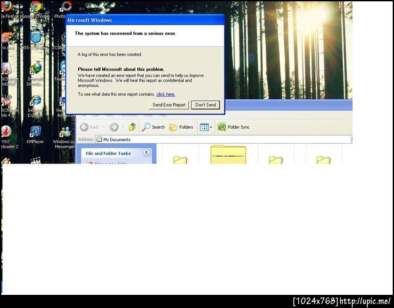Screen dimensions: 394x308
Task: Collapse the File and Folder Tasks panel
Action: point(146,152)
